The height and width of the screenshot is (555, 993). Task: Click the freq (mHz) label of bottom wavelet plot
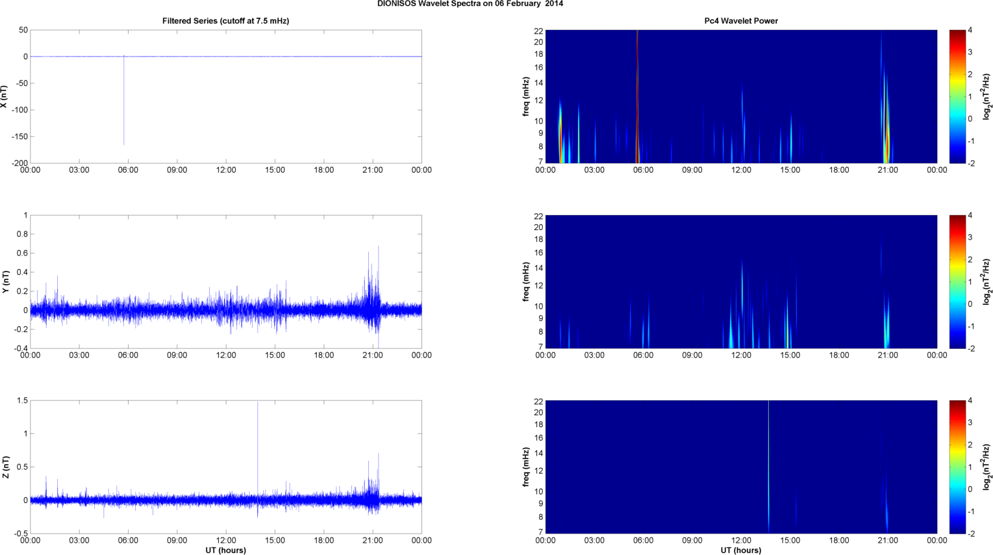(526, 467)
